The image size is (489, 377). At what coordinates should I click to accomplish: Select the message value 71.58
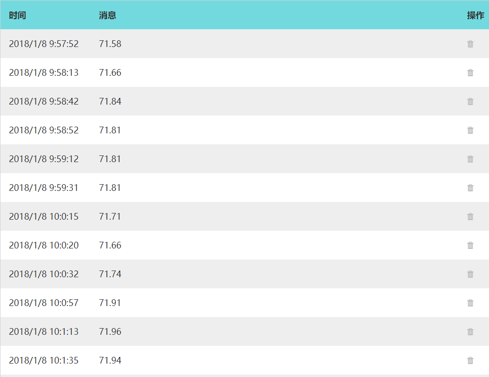click(x=110, y=44)
